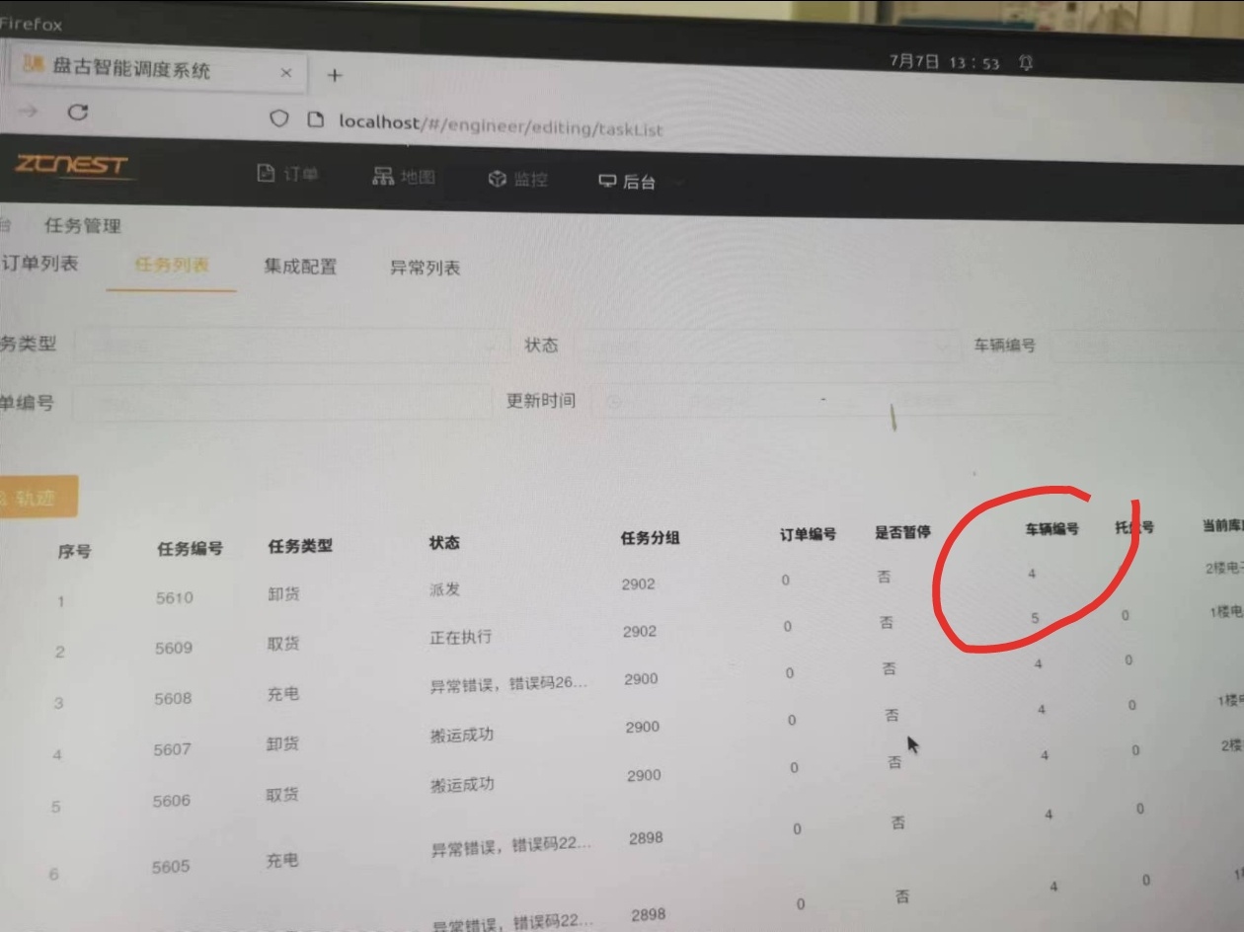Screen dimensions: 1244x932
Task: Switch to the 订单列表 tab
Action: [x=39, y=264]
